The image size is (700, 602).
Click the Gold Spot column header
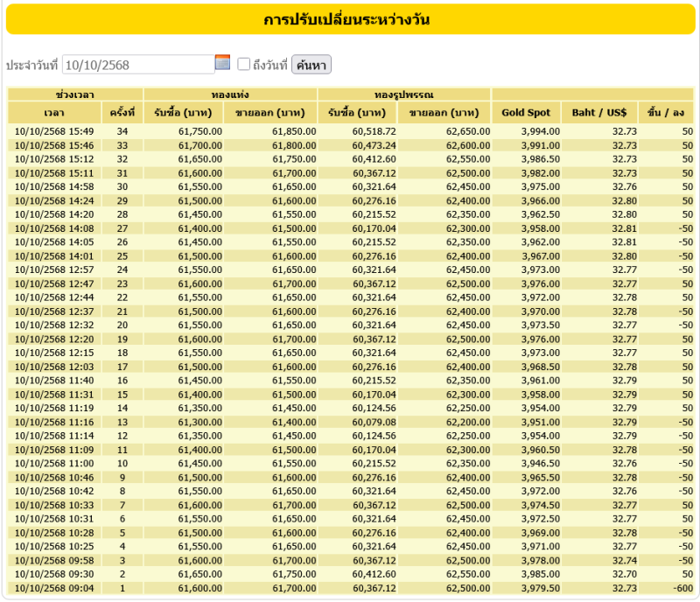point(526,112)
